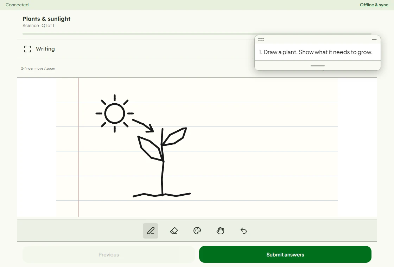Image resolution: width=394 pixels, height=267 pixels.
Task: Click the '2-finger move / zoom' hint
Action: coord(38,68)
